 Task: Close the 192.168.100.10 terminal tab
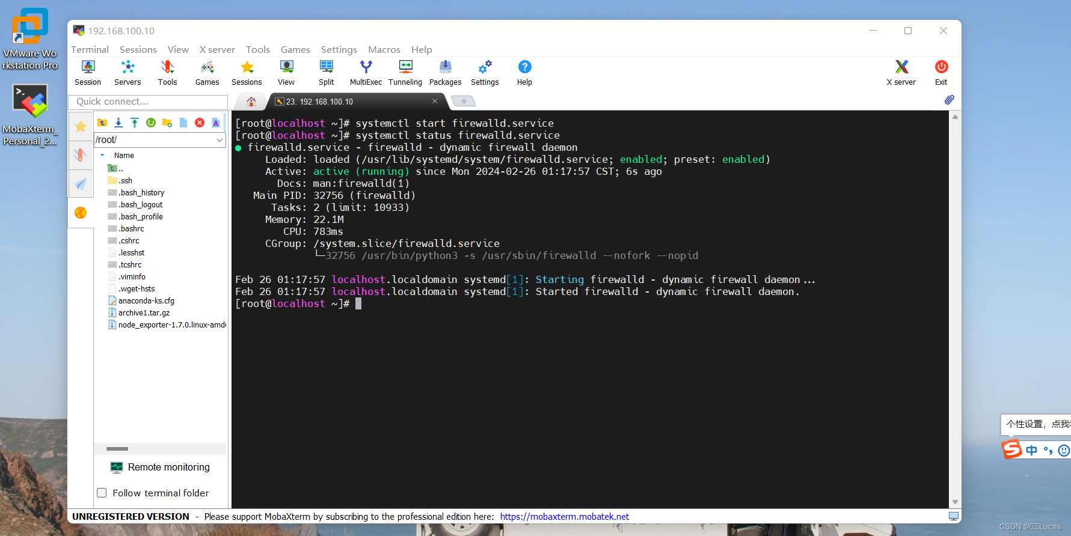(435, 101)
